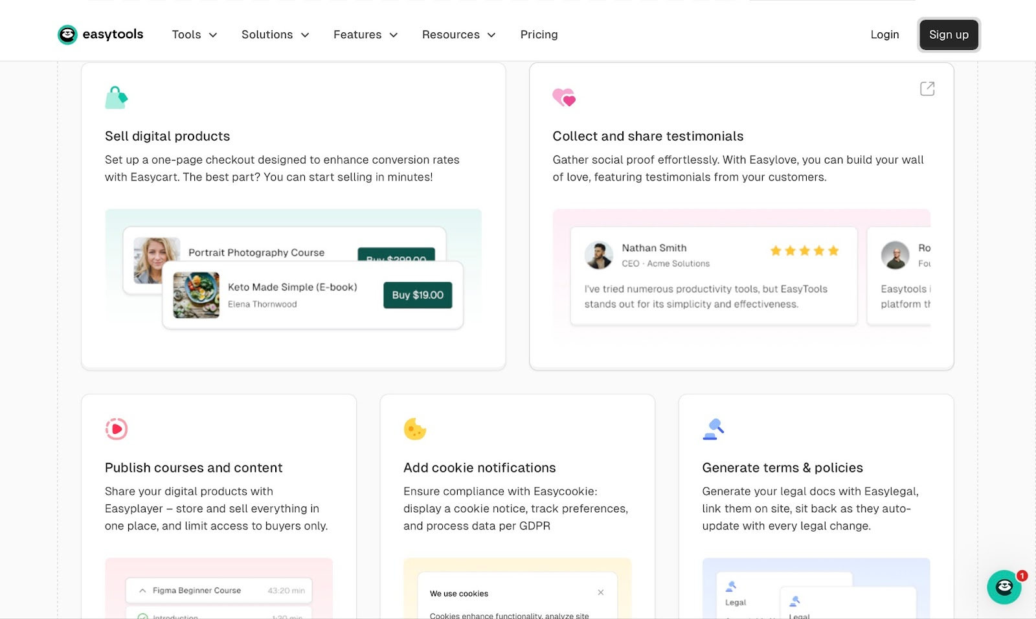
Task: Click the Sign up button
Action: click(949, 34)
